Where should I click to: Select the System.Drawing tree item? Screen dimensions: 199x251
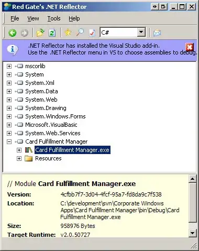(46, 108)
